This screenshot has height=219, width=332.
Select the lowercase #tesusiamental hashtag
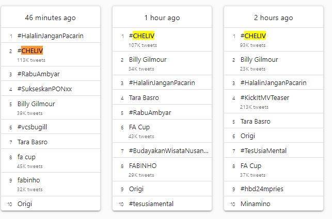tap(151, 204)
